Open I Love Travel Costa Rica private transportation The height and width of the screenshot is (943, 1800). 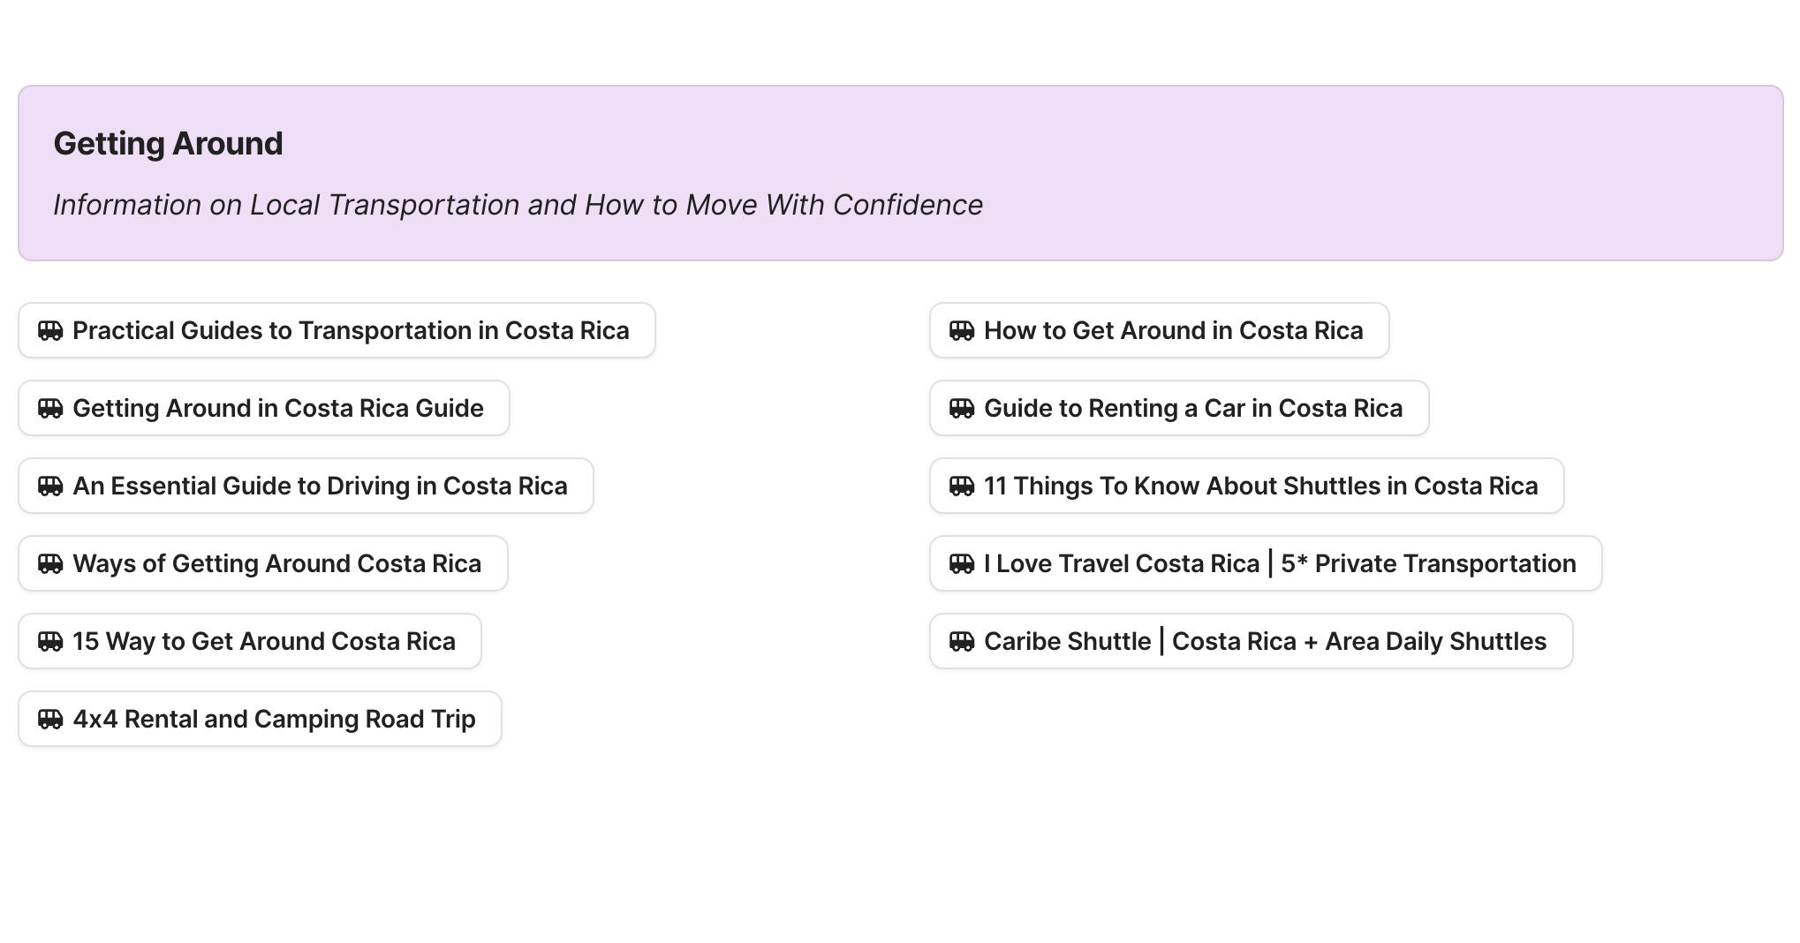click(1279, 564)
